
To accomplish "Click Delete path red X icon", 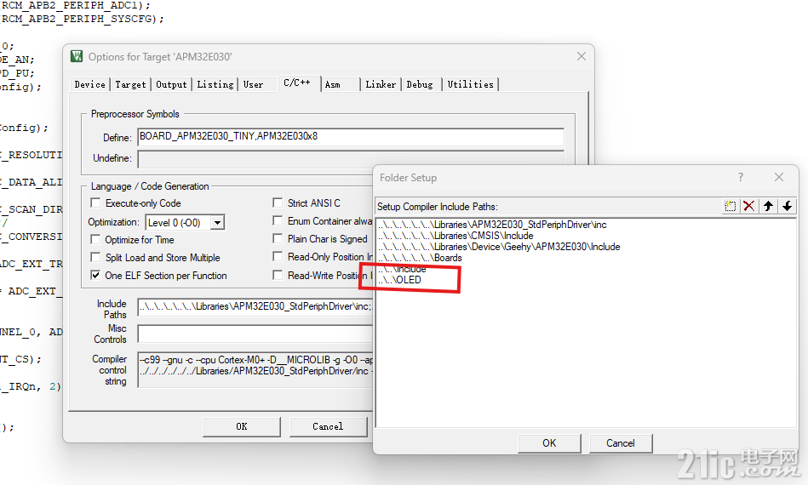I will [748, 207].
